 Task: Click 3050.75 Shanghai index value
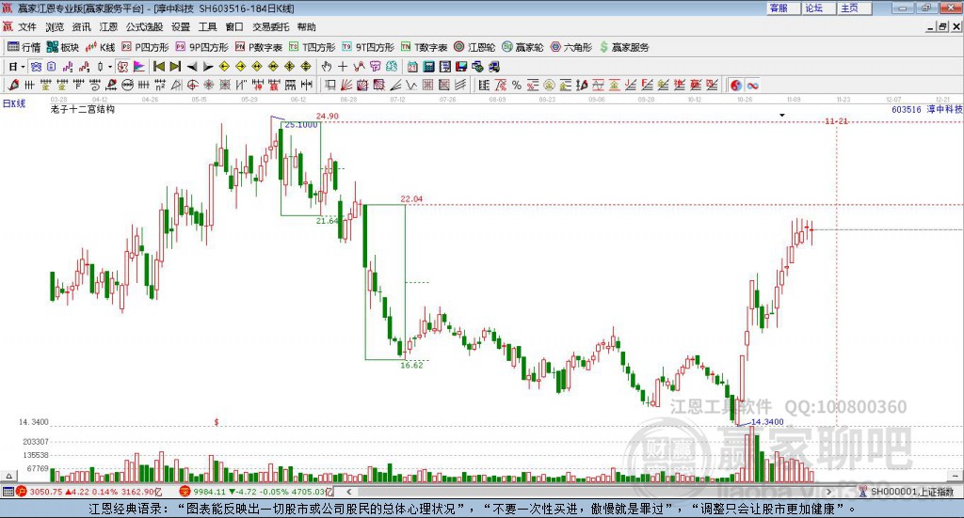point(46,493)
